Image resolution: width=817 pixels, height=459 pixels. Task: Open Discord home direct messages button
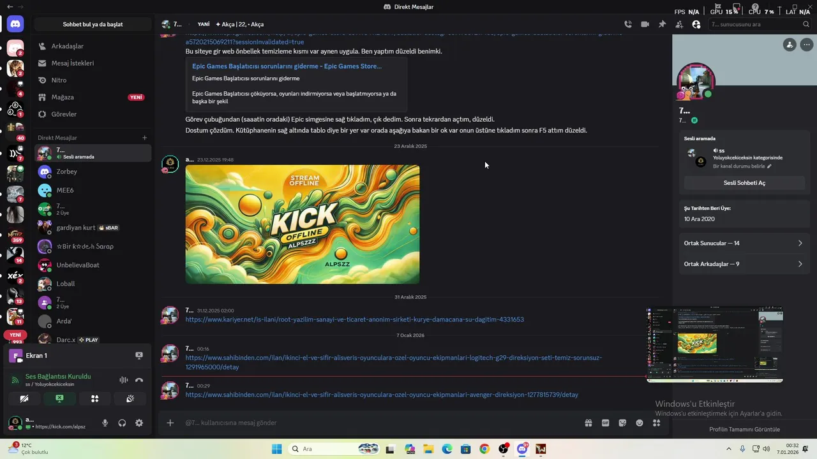[15, 24]
